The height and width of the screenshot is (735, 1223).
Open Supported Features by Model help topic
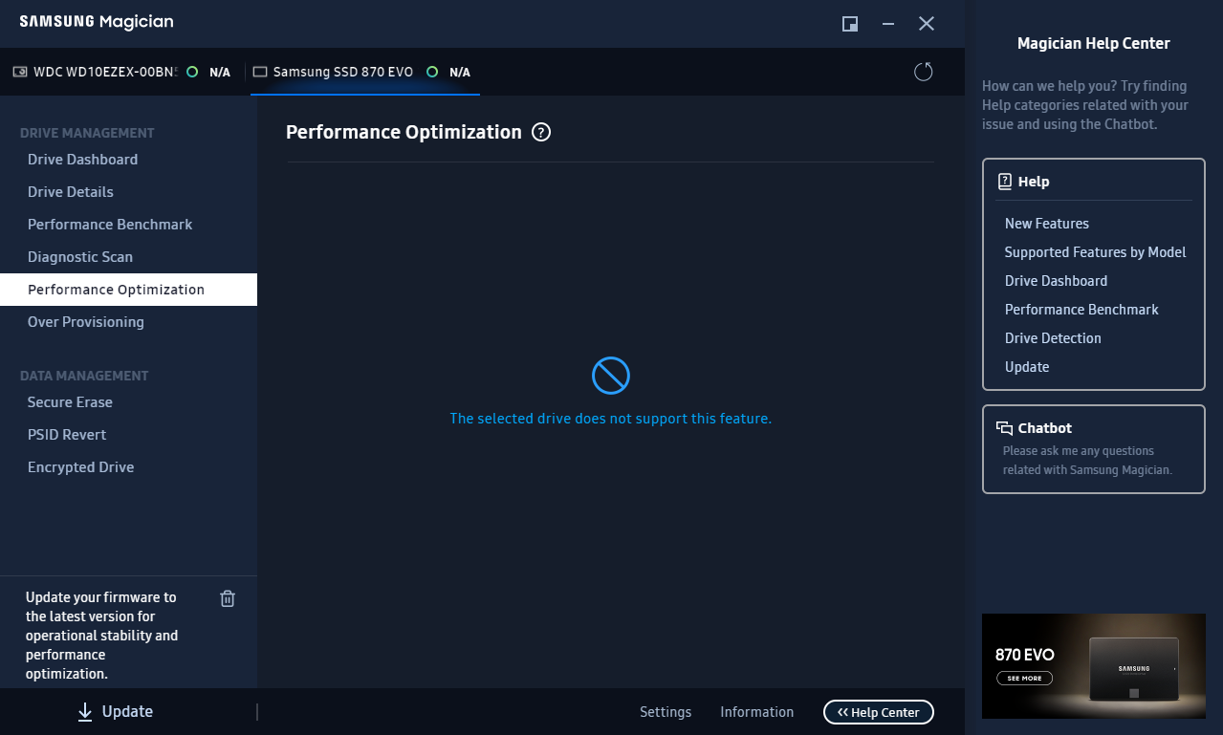point(1095,252)
